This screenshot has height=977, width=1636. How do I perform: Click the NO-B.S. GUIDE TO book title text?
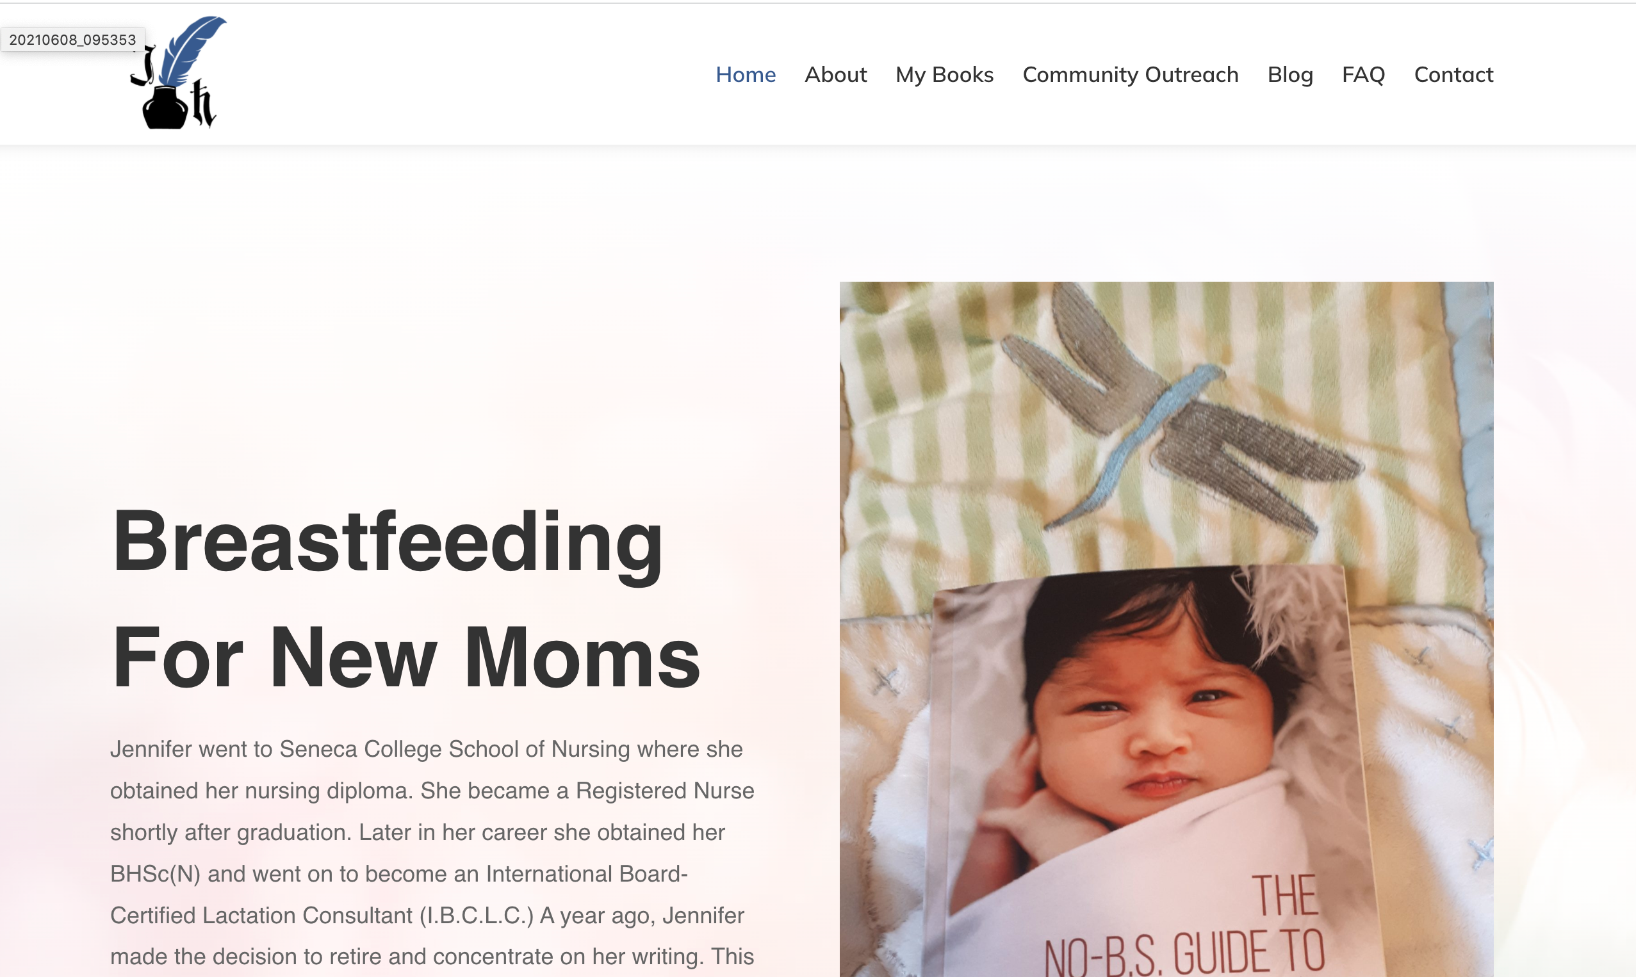click(x=1184, y=951)
